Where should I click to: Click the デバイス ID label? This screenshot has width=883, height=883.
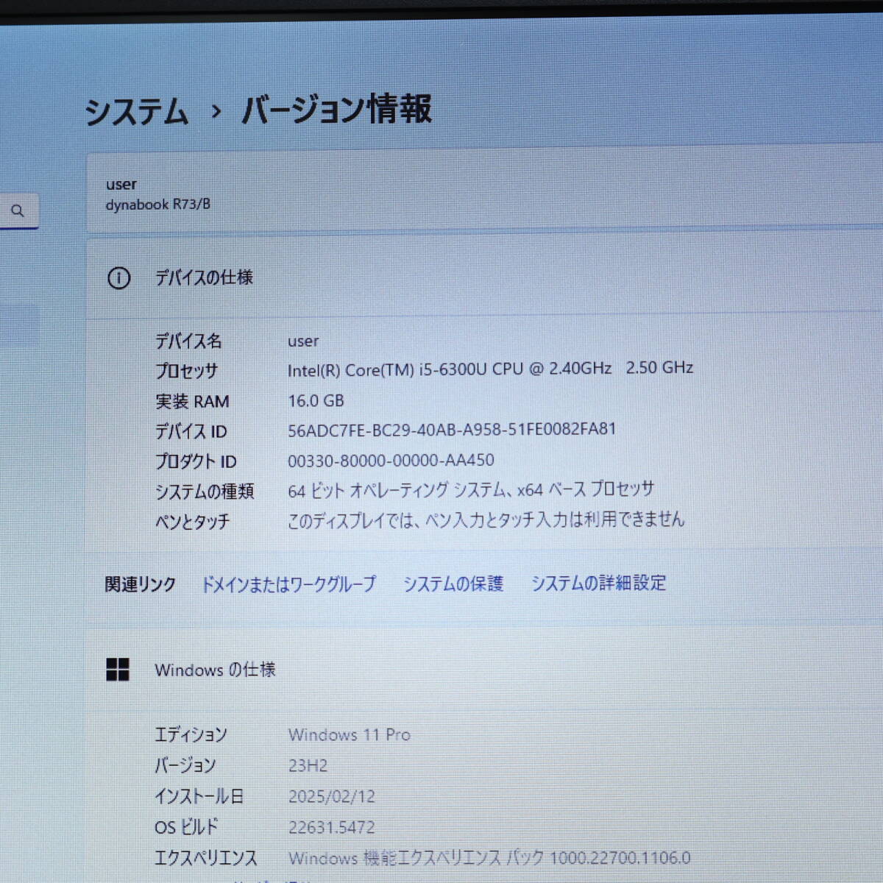coord(191,431)
